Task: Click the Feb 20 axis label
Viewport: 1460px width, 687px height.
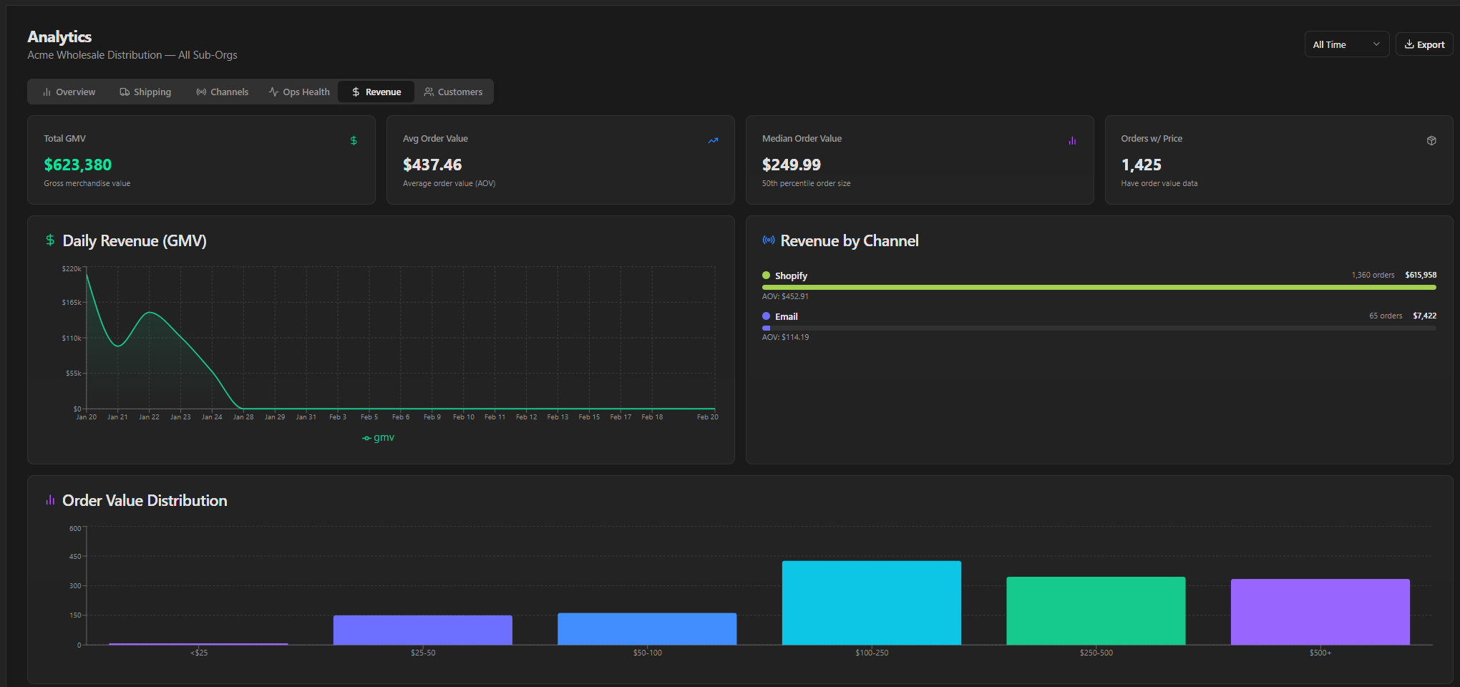Action: point(707,416)
